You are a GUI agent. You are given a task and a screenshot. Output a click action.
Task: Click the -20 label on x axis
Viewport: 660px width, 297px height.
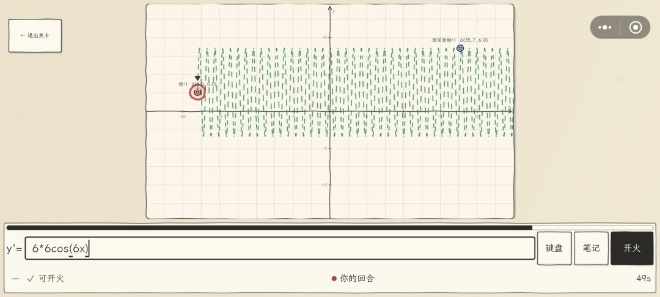point(183,116)
